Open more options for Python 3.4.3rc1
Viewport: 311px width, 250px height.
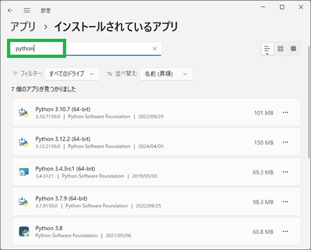[286, 172]
